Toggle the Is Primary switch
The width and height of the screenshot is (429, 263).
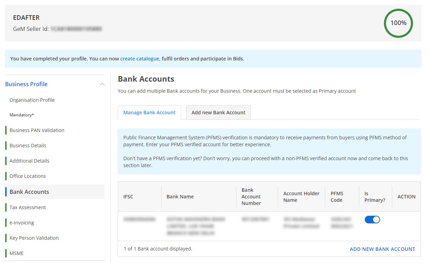(x=372, y=220)
